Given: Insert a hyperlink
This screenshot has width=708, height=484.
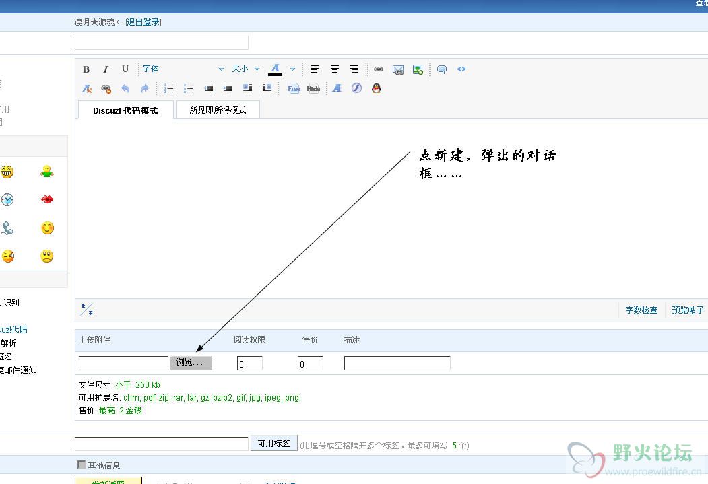Looking at the screenshot, I should pyautogui.click(x=379, y=69).
